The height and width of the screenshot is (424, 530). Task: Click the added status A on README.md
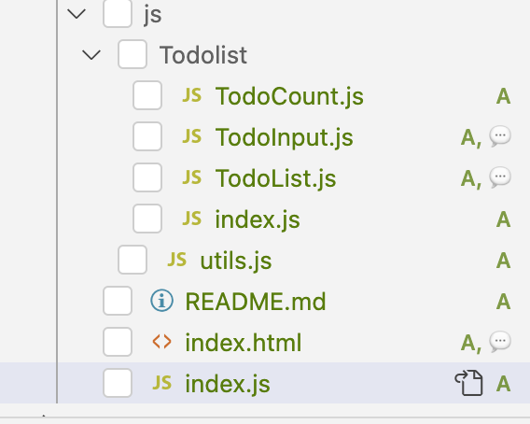coord(503,301)
